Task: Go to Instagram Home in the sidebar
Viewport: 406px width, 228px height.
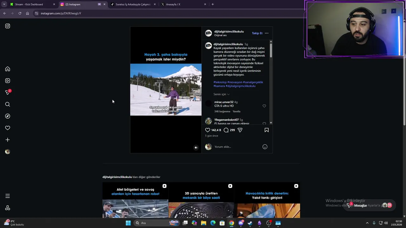Action: click(8, 69)
